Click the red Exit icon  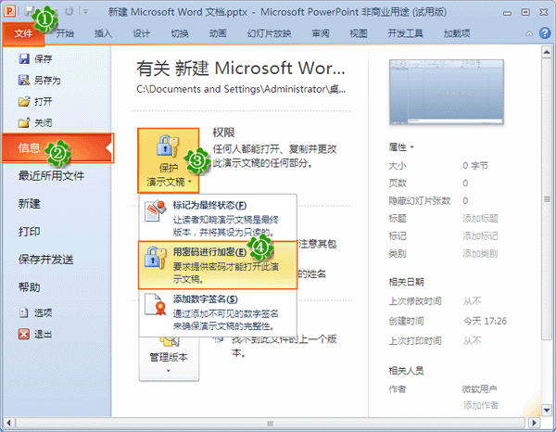[x=24, y=334]
